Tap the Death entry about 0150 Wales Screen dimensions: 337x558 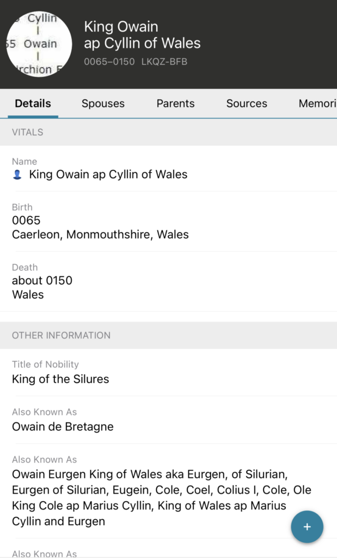[x=42, y=288]
